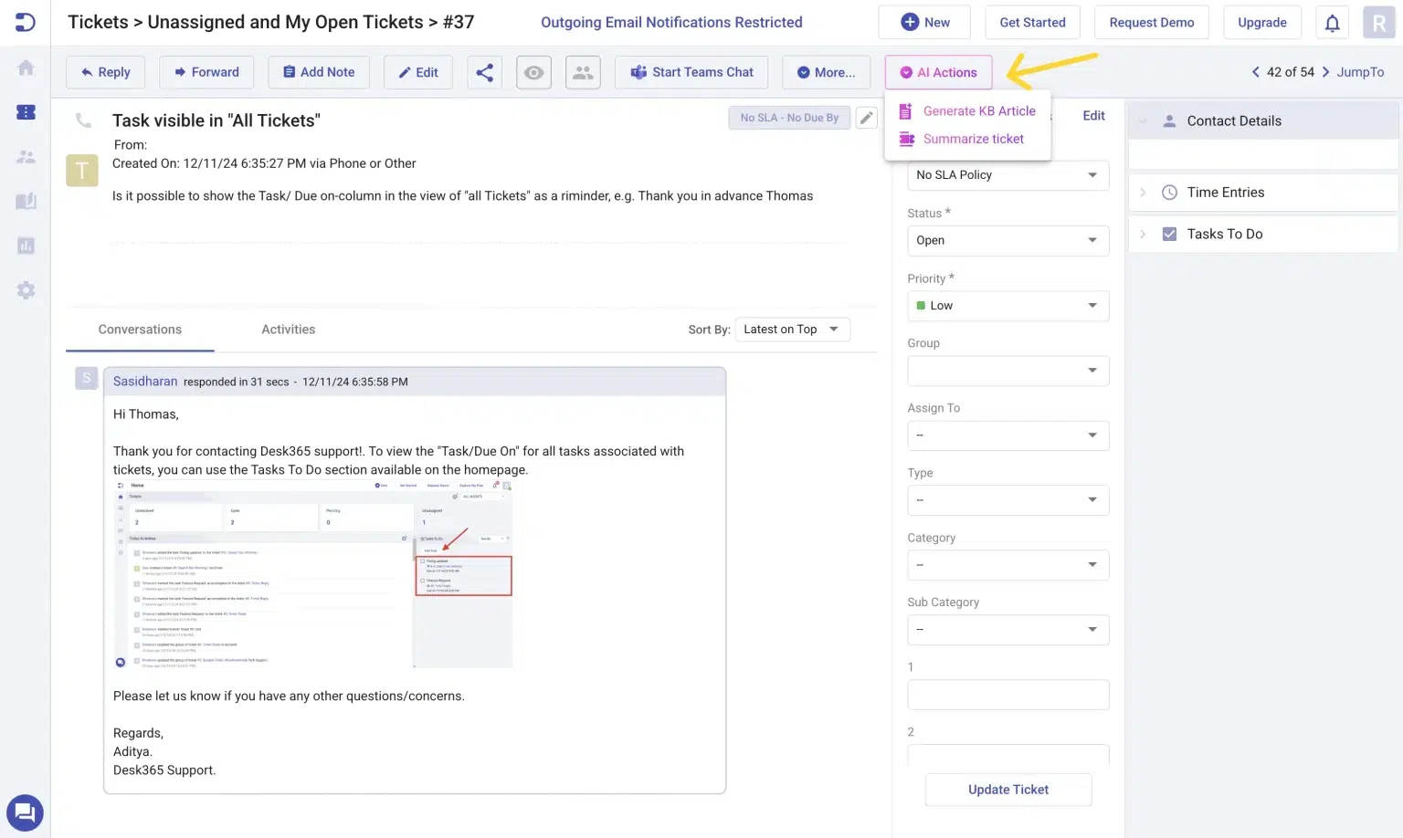
Task: Go to the next ticket arrow
Action: 1325,72
